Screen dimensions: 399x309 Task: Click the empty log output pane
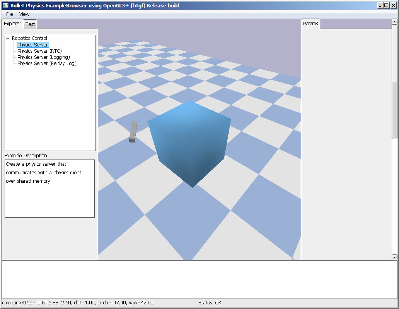[199, 280]
